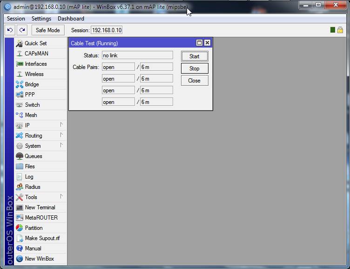350x269 pixels.
Task: Click first cable pair 6 m field
Action: pos(156,67)
